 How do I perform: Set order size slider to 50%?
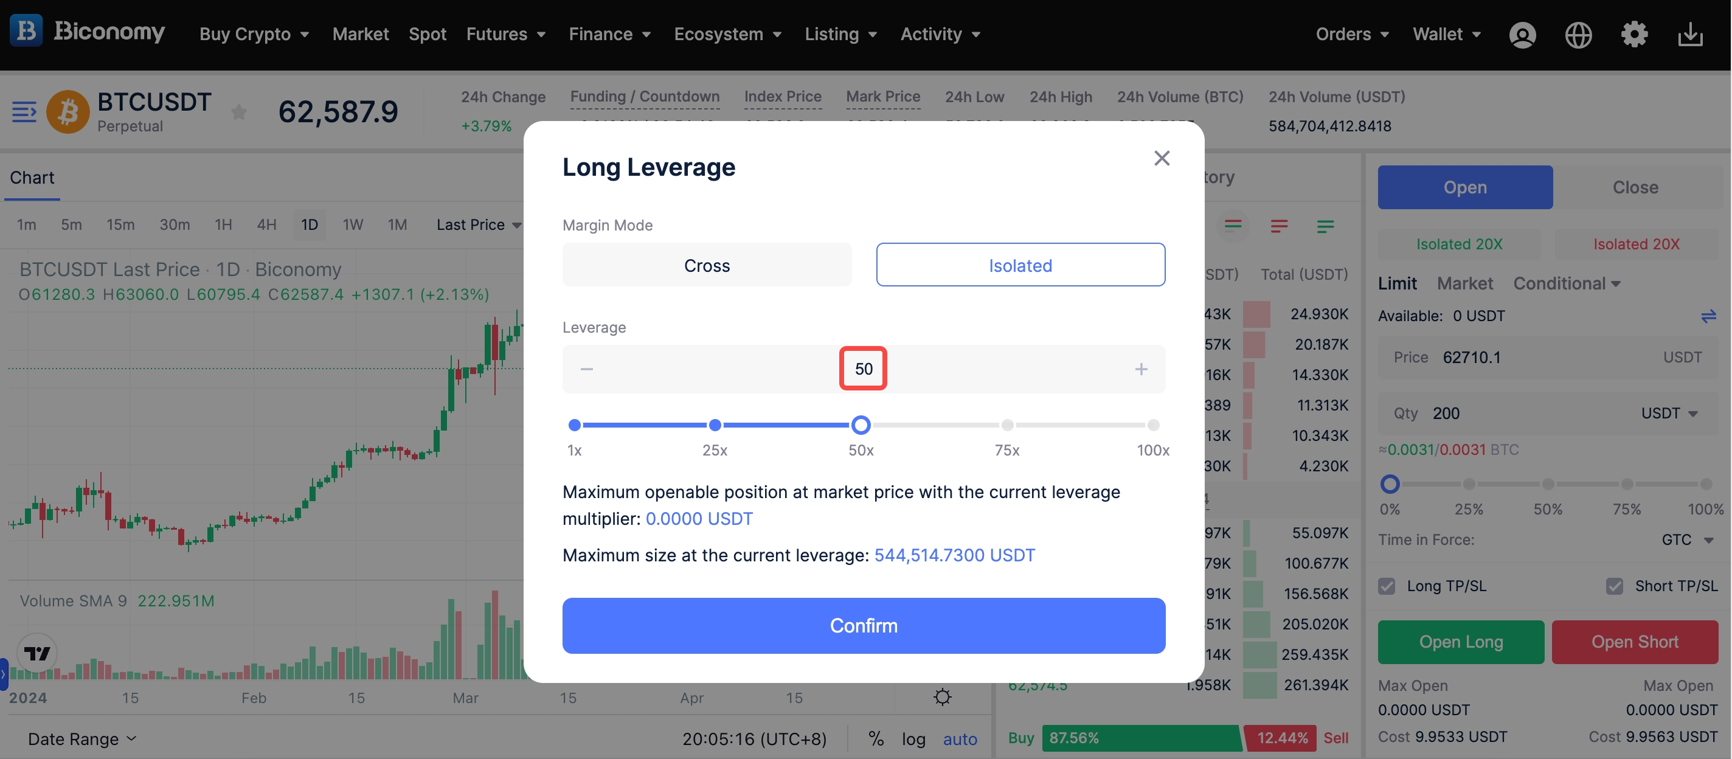tap(1548, 483)
